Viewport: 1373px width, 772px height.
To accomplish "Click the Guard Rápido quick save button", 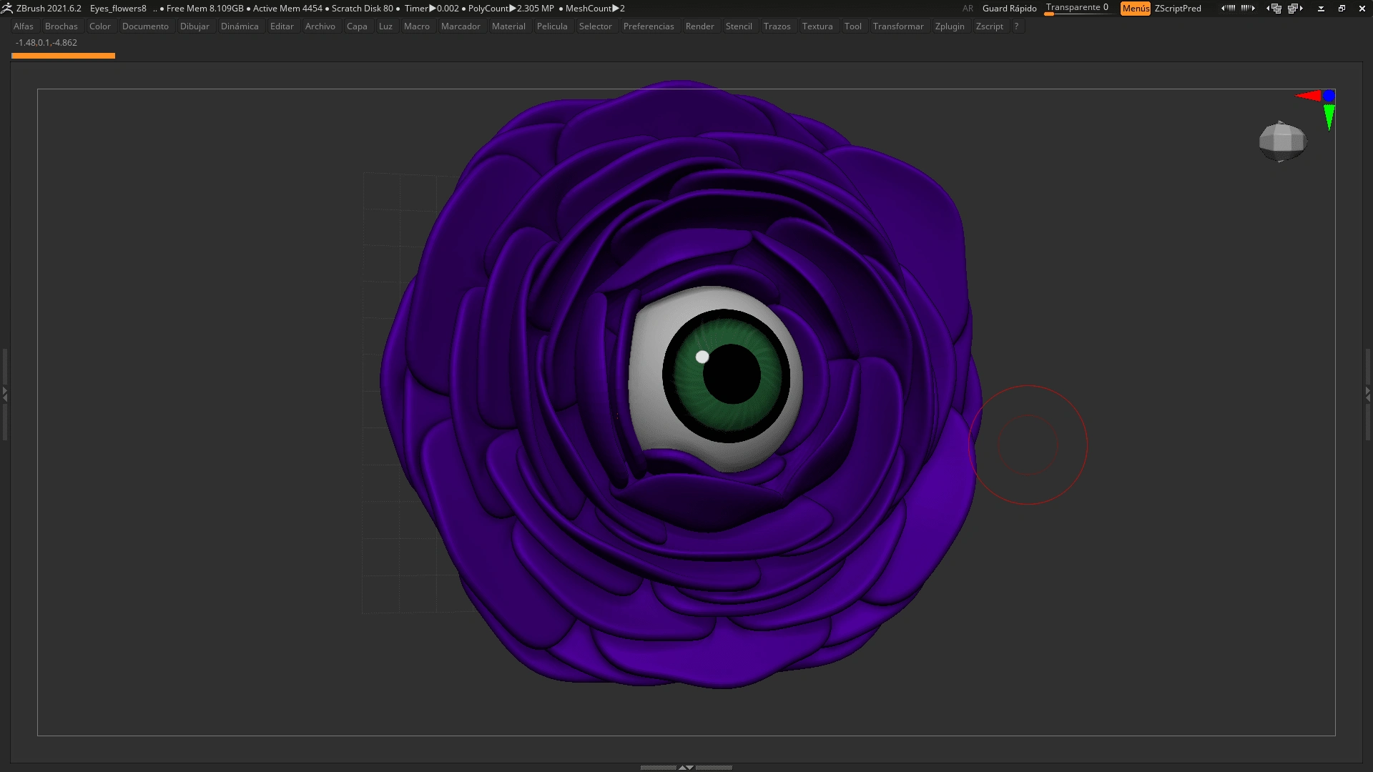I will 1009,9.
